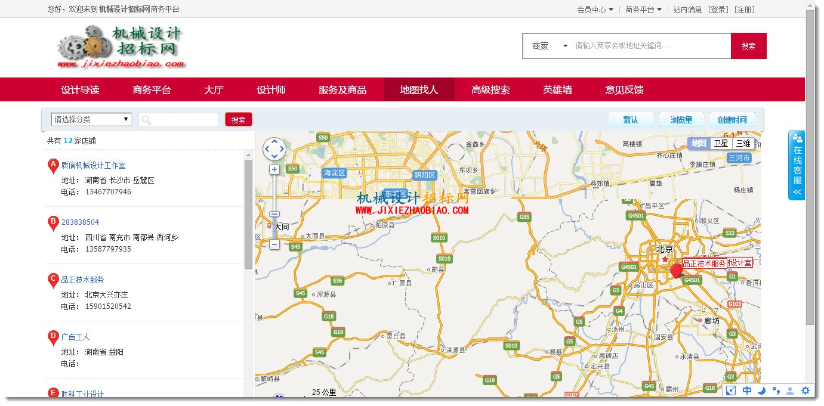Click marker B beside 283838504
Viewport: 824px width, 406px height.
point(53,223)
